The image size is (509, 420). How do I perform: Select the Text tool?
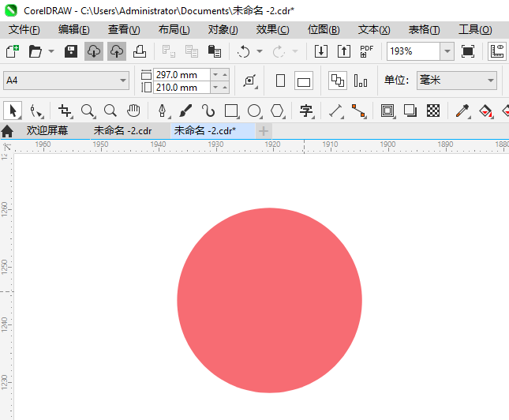click(306, 111)
